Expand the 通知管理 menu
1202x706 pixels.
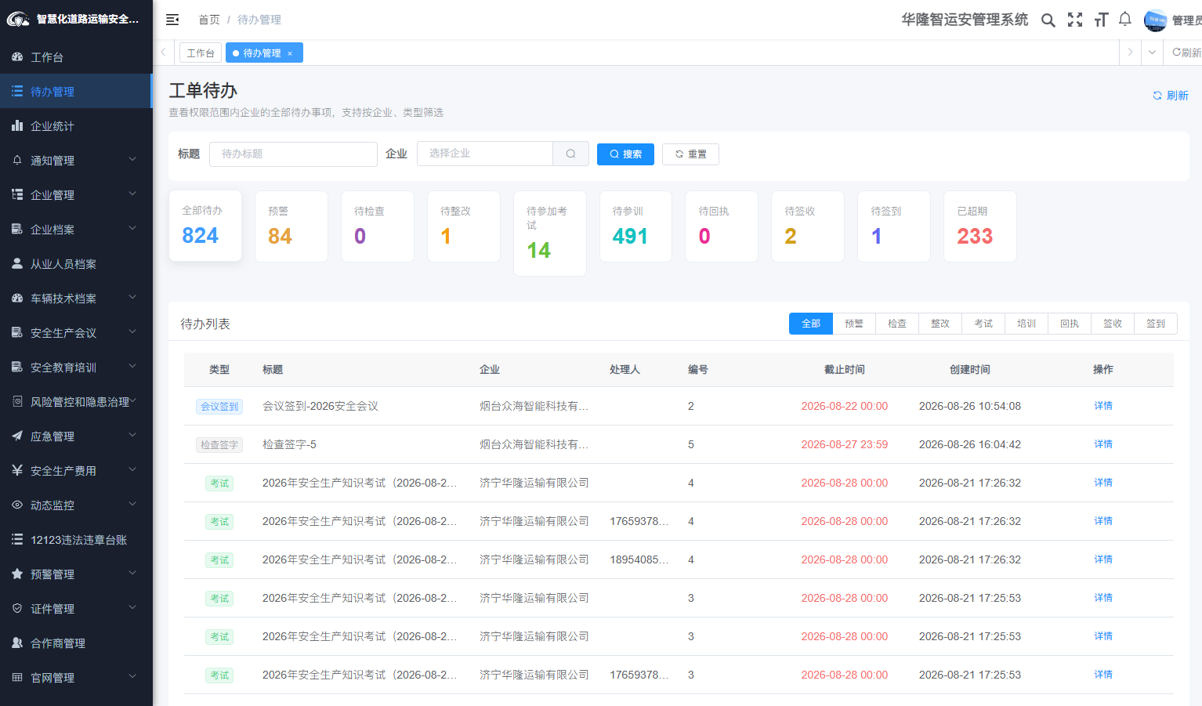click(x=76, y=161)
